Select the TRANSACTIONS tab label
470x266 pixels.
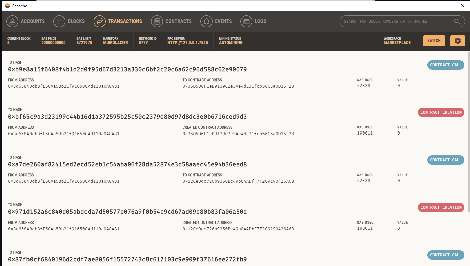coord(125,21)
